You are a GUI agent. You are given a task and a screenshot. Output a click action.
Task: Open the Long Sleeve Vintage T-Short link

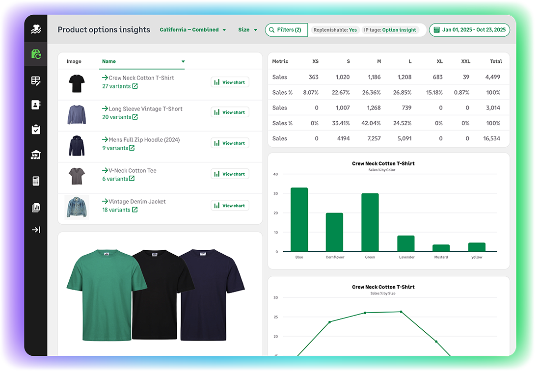146,109
